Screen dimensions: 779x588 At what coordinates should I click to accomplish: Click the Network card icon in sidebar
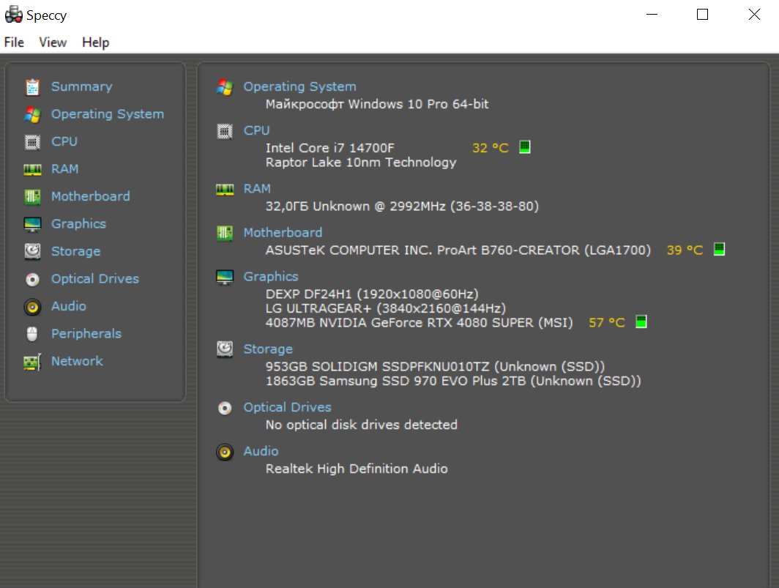click(32, 362)
